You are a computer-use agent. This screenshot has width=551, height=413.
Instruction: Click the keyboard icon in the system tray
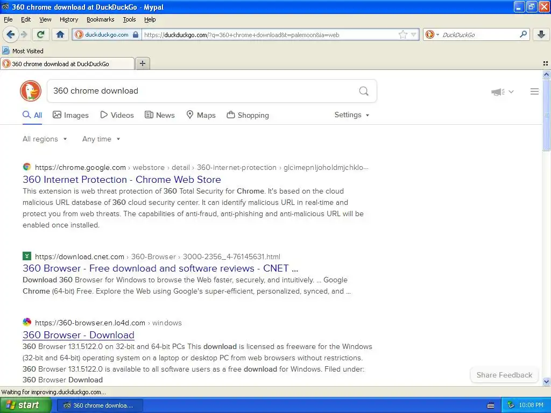coord(491,405)
